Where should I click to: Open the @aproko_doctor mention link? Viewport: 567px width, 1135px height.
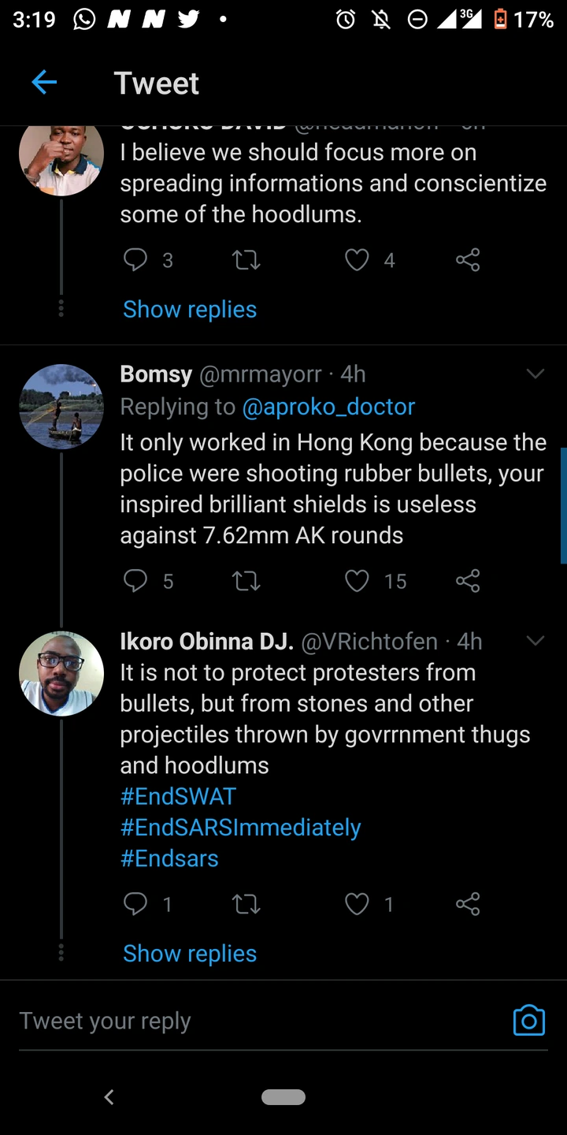tap(328, 407)
